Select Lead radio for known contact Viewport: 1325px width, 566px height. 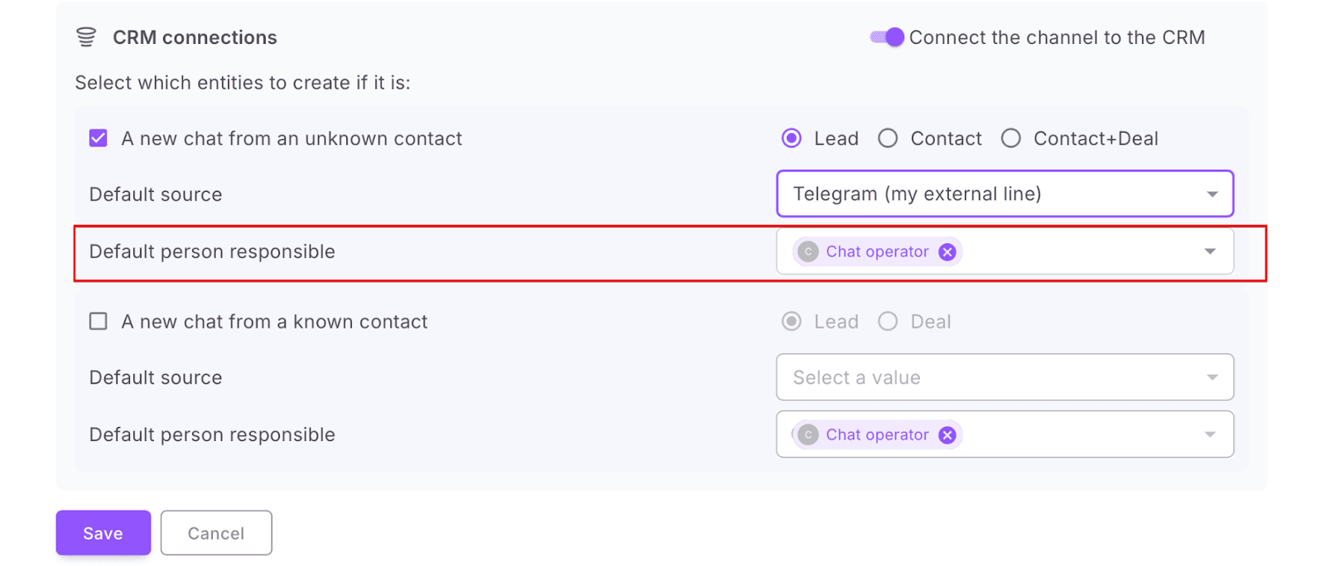click(792, 321)
